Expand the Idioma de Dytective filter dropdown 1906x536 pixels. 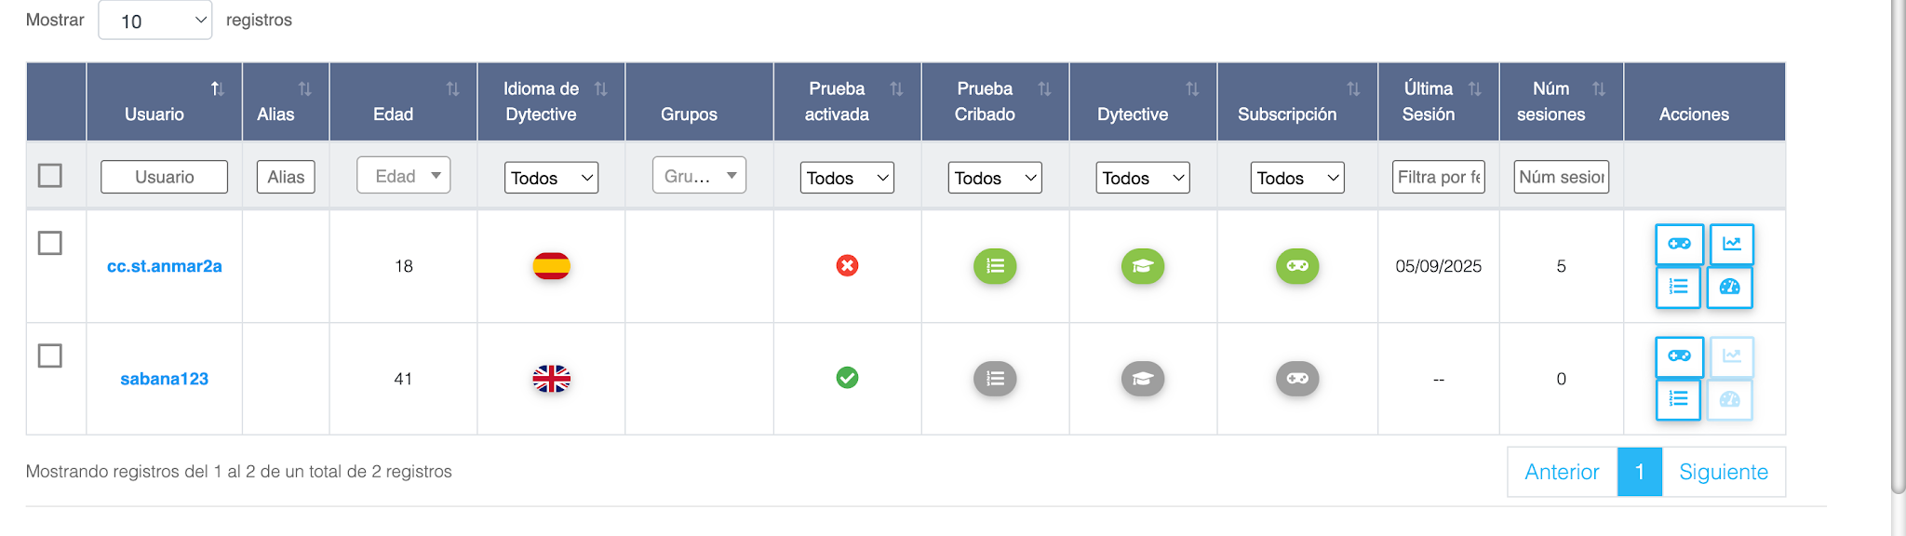point(552,178)
